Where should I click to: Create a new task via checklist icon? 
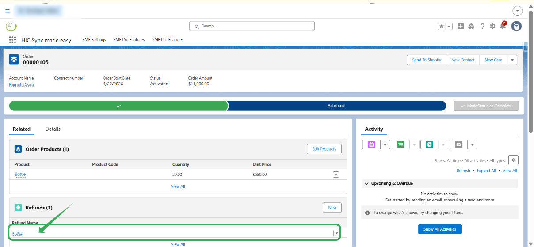coord(400,144)
